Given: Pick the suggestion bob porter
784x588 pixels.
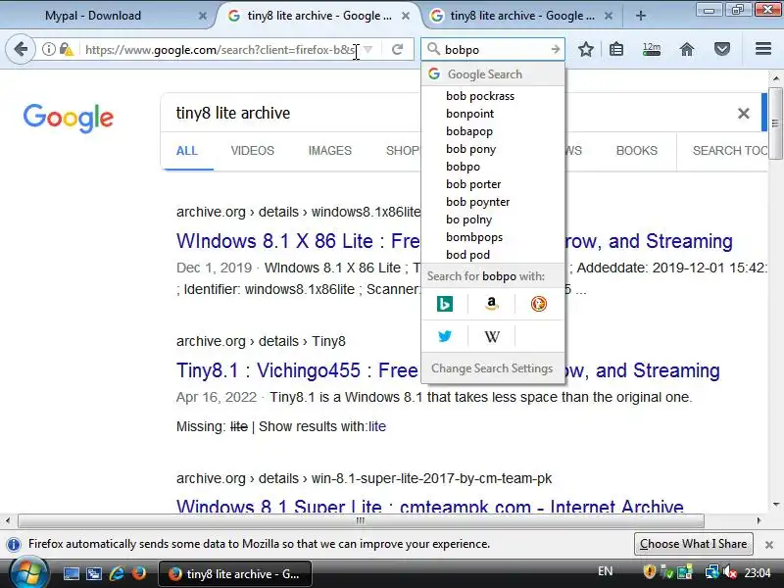Looking at the screenshot, I should [493, 184].
